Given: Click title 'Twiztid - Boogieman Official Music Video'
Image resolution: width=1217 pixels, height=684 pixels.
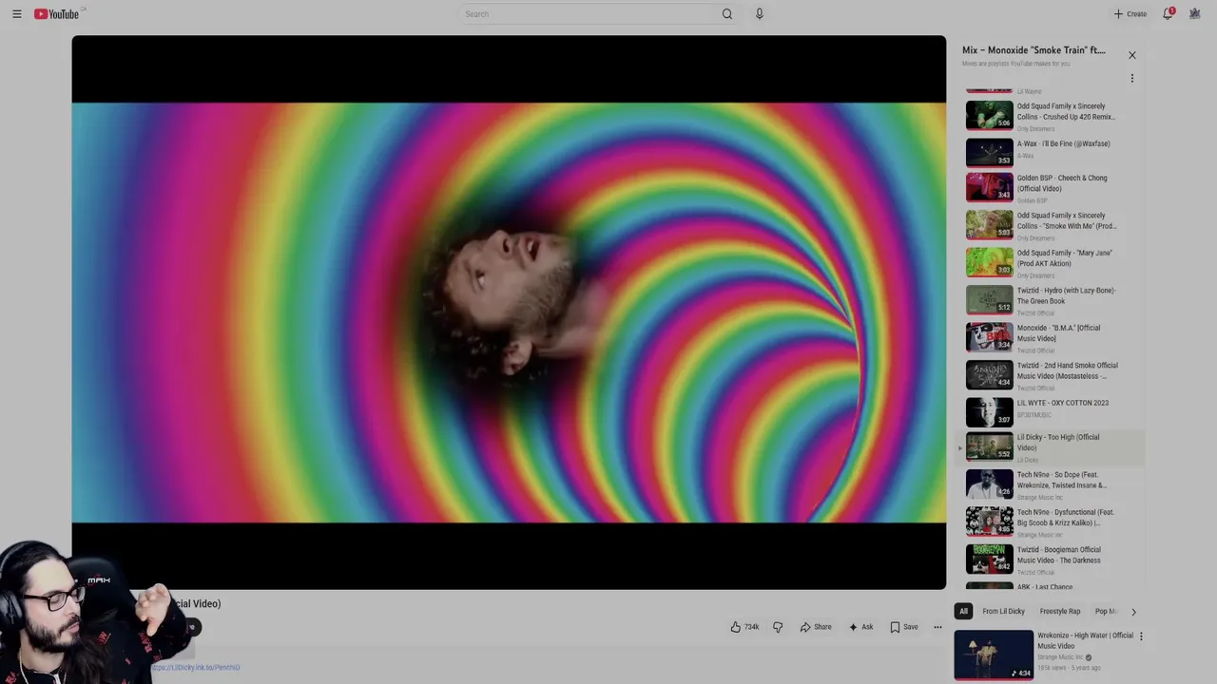Looking at the screenshot, I should click(x=1059, y=555).
